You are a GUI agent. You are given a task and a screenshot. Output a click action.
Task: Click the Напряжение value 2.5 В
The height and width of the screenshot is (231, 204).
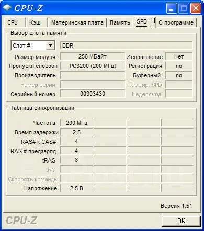76,188
